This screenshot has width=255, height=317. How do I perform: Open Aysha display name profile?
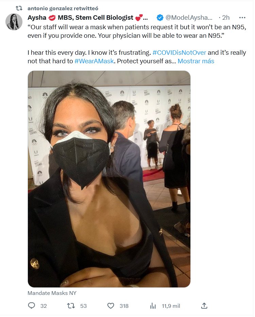pos(87,18)
